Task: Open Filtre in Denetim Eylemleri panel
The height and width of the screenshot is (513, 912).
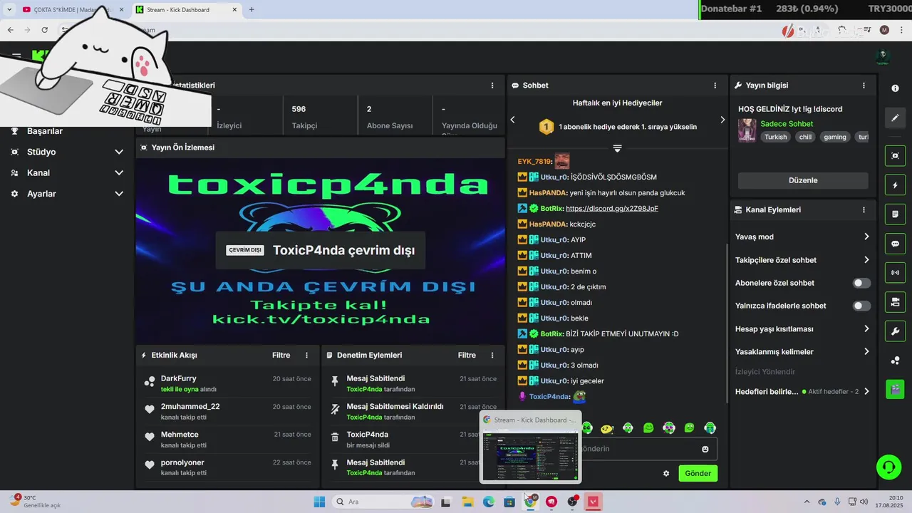Action: coord(467,355)
